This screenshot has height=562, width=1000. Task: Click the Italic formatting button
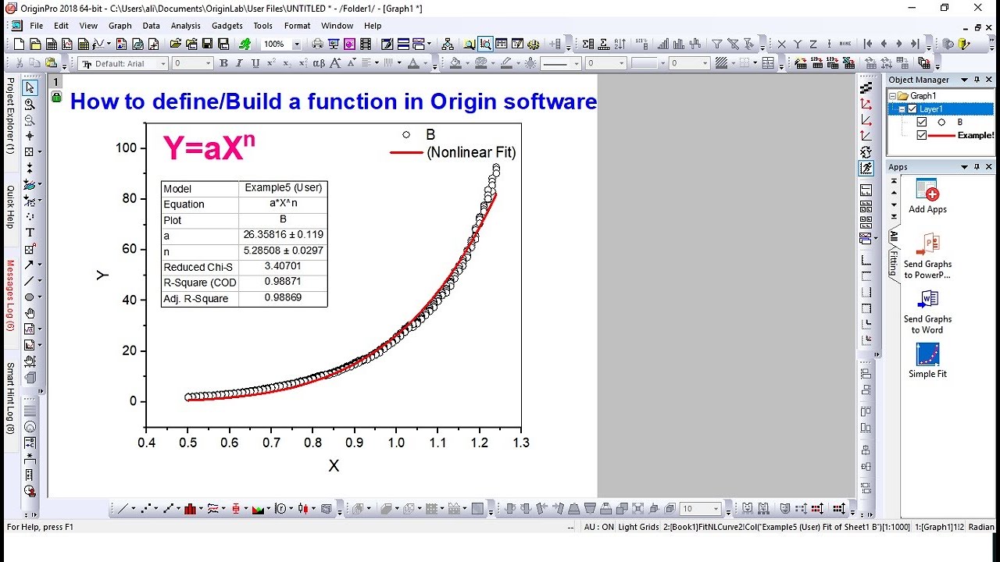point(240,63)
